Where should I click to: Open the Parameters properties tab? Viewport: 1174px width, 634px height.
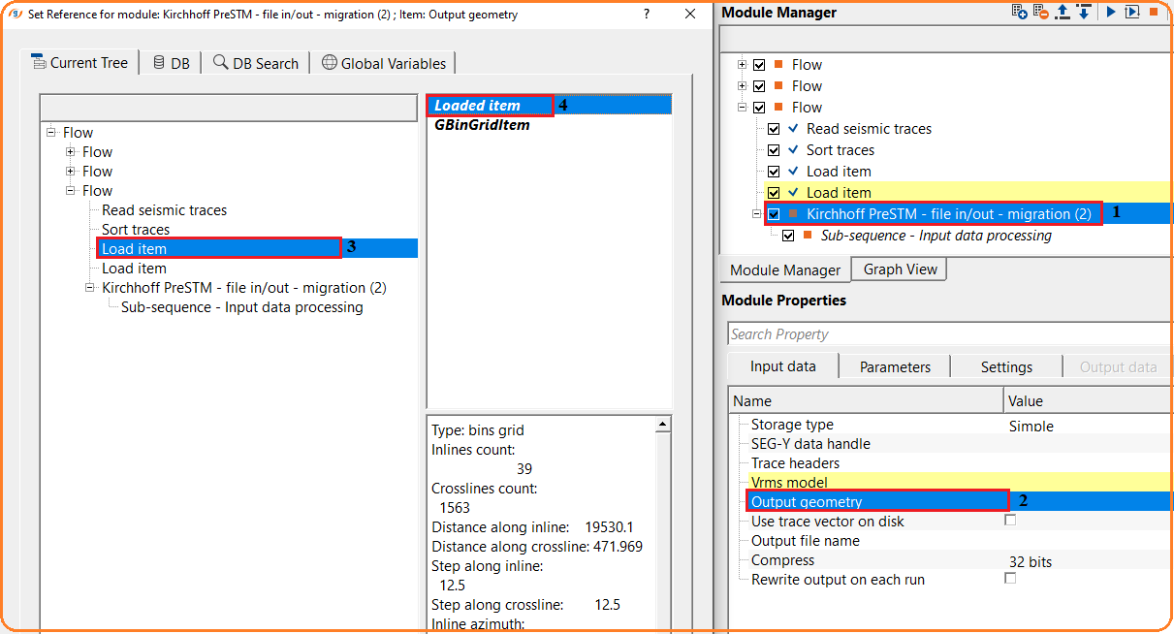tap(895, 366)
